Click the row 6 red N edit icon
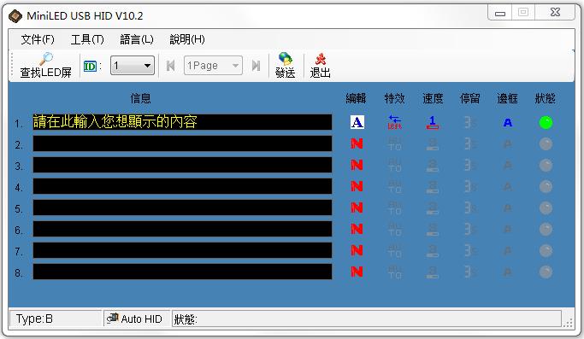584x339 pixels. coord(357,229)
